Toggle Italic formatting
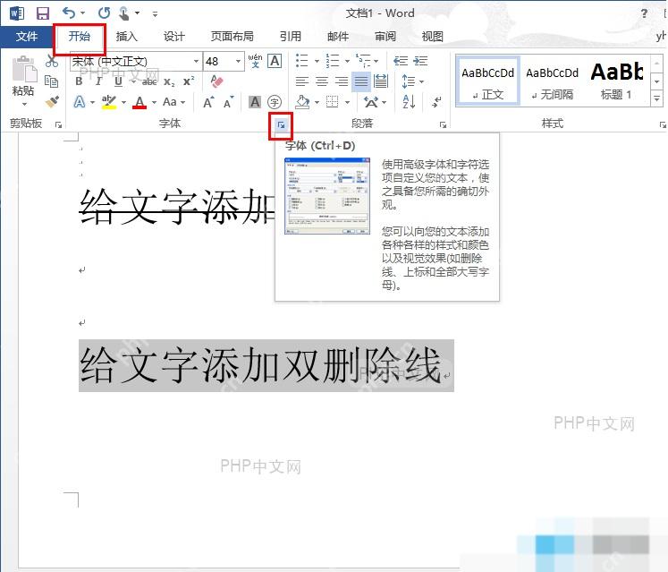668x572 pixels. pos(99,81)
